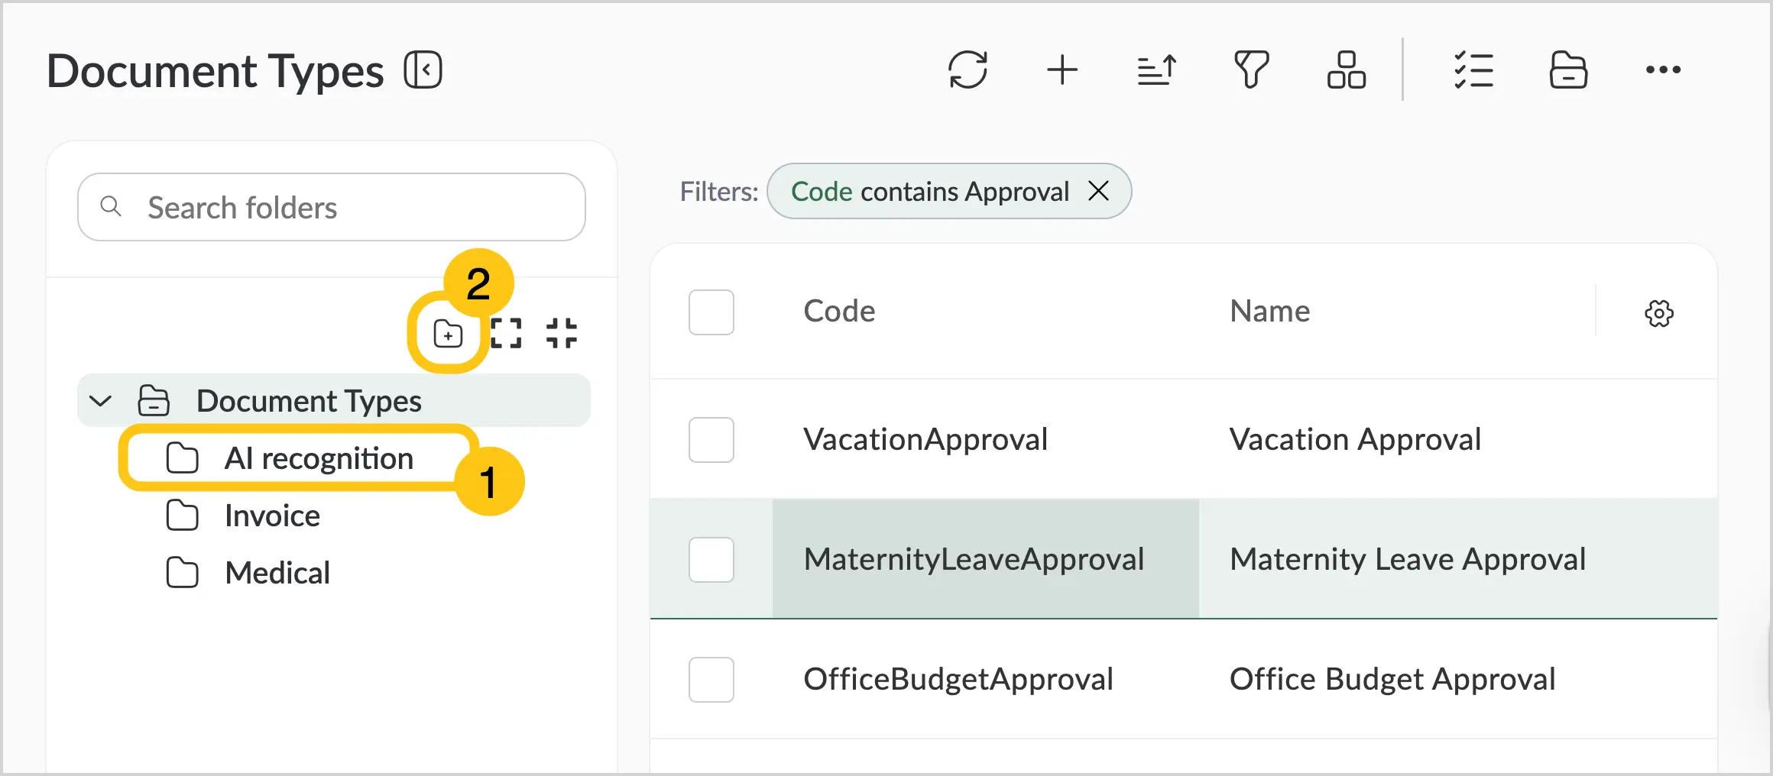Open the checklist selection icon

[x=1473, y=70]
